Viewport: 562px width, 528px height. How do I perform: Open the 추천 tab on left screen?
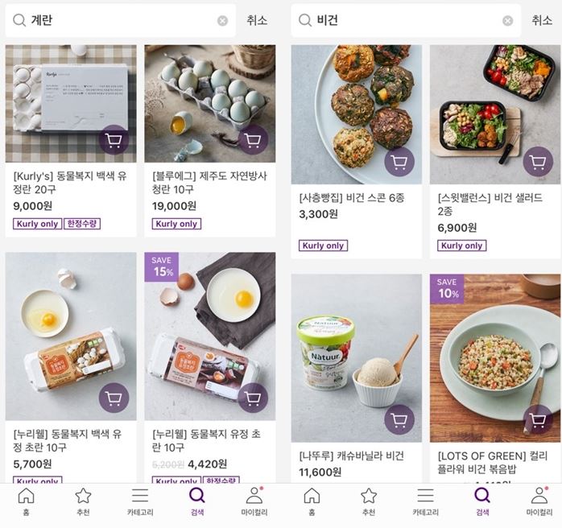(83, 501)
